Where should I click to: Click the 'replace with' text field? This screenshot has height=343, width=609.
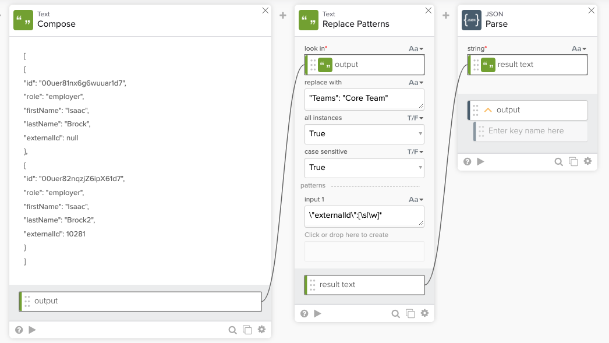click(364, 99)
